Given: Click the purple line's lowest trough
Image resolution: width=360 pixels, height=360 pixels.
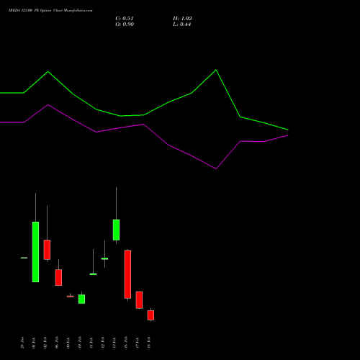Looking at the screenshot, I should [x=216, y=168].
